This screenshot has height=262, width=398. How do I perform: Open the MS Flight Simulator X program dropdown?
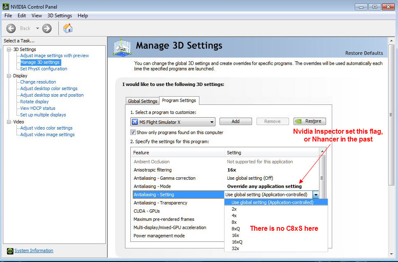click(x=173, y=122)
